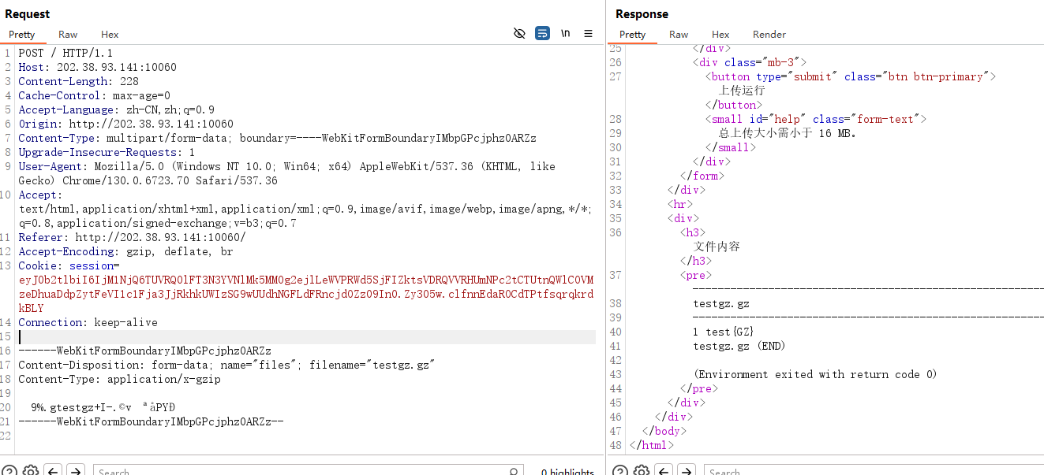Click the User-Agent header line
The height and width of the screenshot is (475, 1044).
287,173
